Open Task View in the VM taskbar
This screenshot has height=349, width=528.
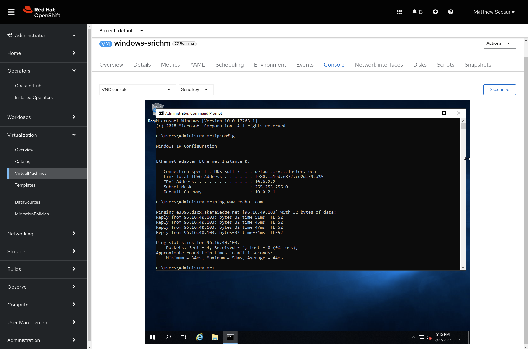click(183, 337)
